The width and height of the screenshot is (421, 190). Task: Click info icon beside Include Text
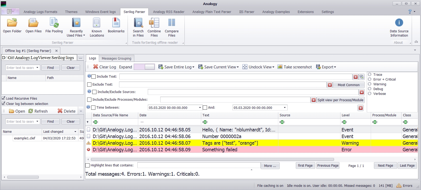(89, 76)
